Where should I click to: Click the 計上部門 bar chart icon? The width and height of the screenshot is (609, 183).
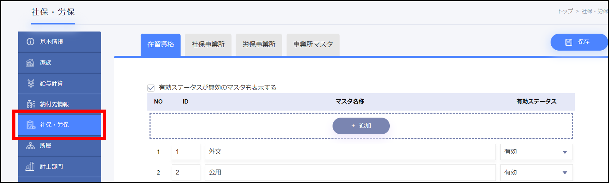tap(30, 167)
